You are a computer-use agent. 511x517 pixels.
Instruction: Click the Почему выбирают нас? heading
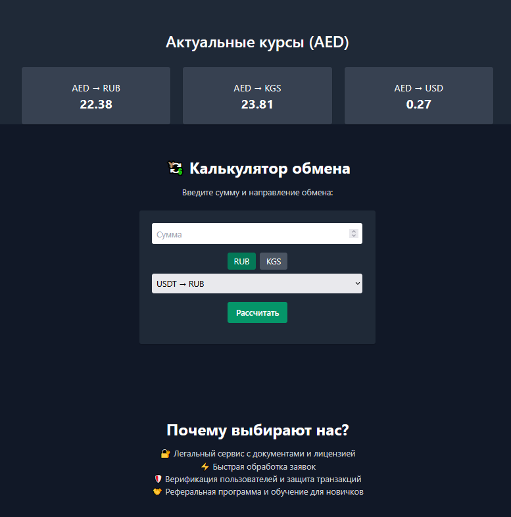(x=257, y=431)
